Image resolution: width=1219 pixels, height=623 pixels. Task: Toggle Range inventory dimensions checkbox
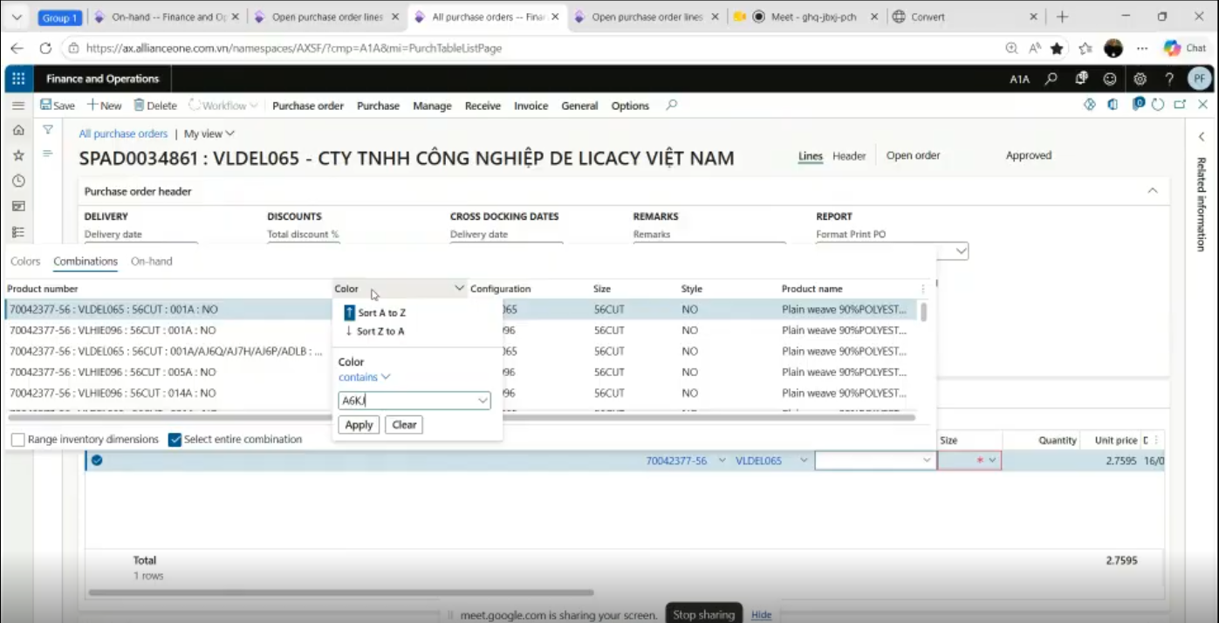[17, 440]
